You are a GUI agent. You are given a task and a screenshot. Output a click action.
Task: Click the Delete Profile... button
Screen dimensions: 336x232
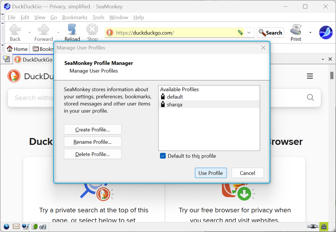(93, 154)
